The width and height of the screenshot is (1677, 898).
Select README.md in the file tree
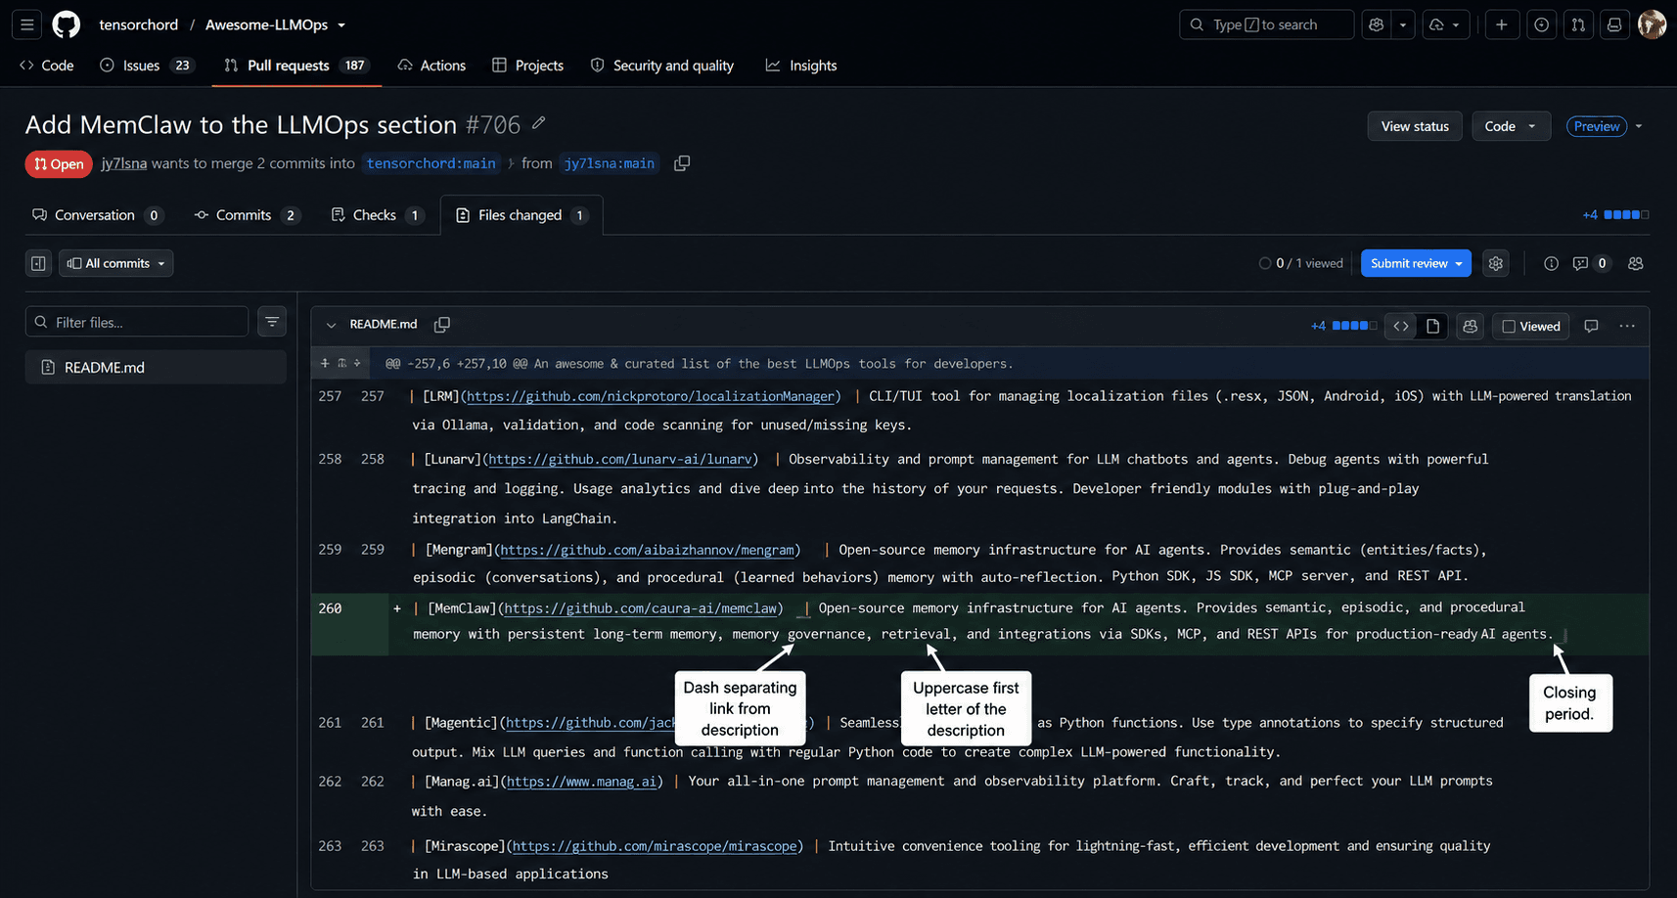(x=156, y=367)
